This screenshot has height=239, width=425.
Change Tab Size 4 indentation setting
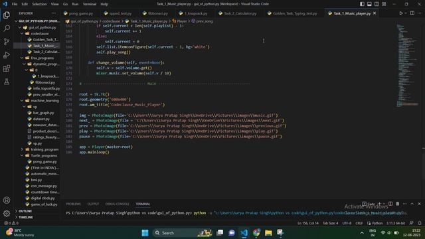331,223
